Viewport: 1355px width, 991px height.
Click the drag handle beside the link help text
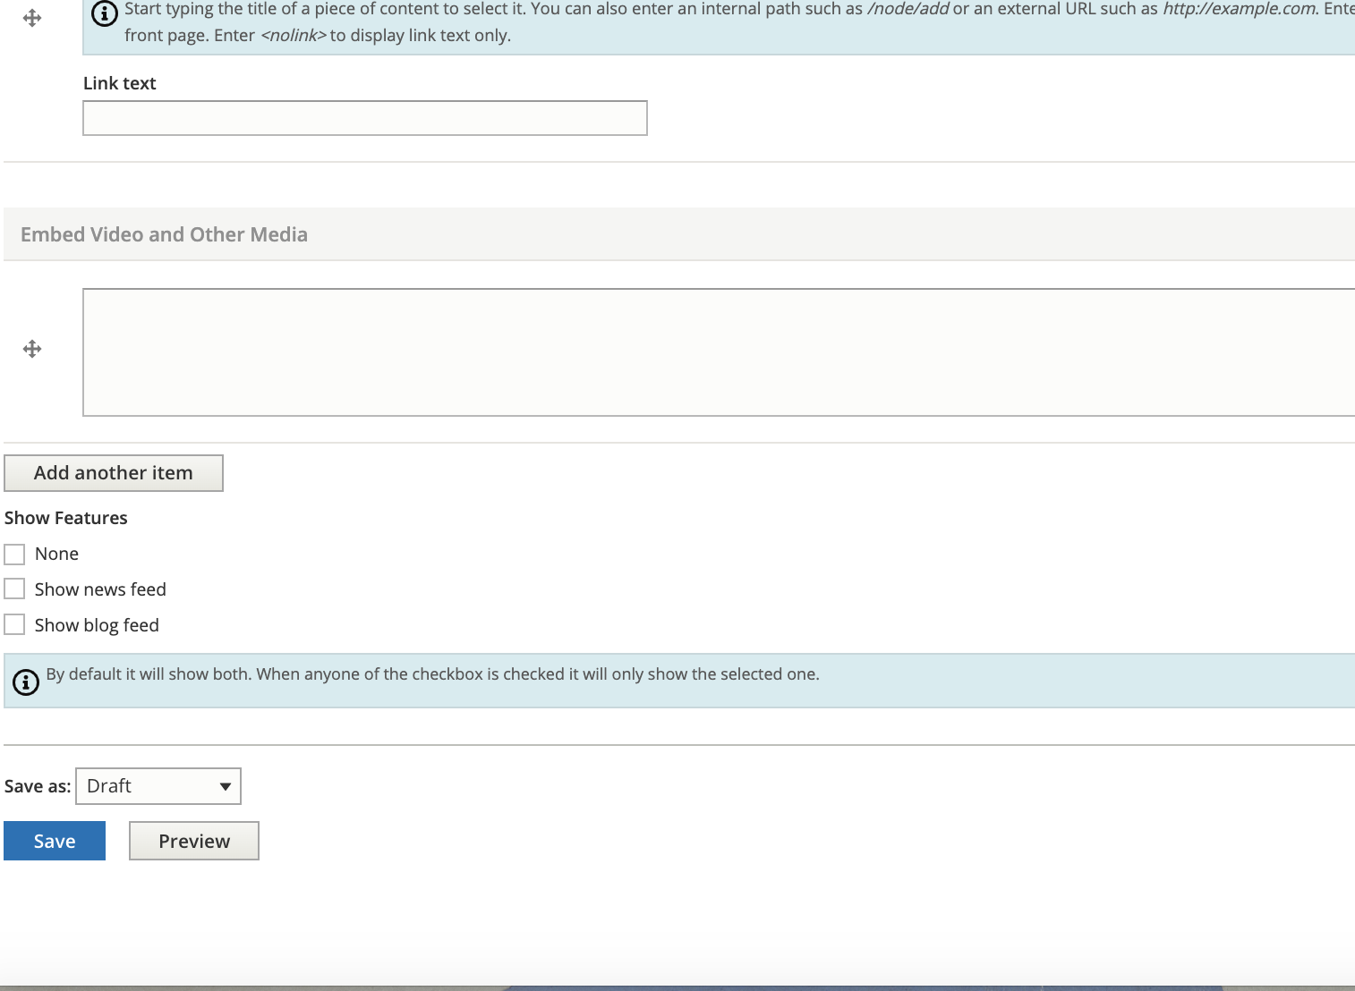(32, 17)
